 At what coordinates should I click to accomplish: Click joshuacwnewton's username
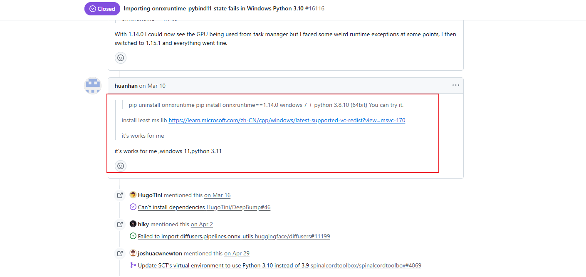tap(160, 253)
